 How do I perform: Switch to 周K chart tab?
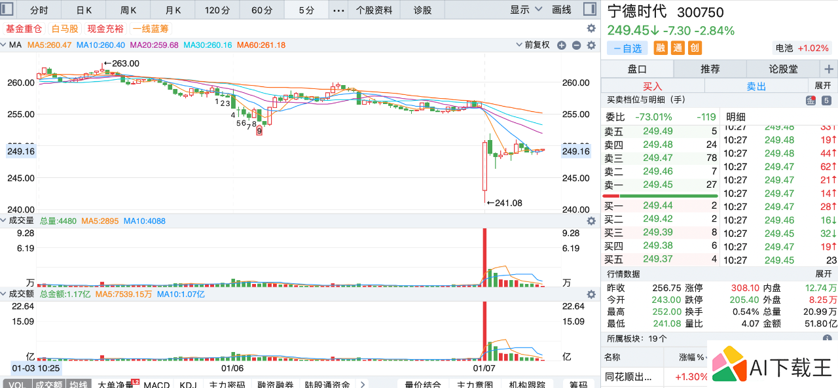[x=128, y=10]
